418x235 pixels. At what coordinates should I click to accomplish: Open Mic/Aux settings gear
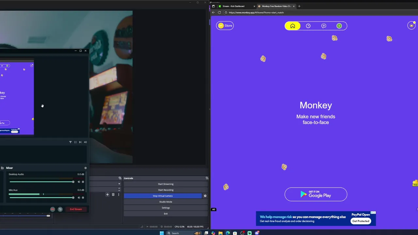click(x=83, y=198)
